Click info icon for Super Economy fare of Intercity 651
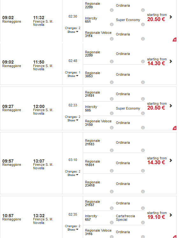 coord(143,24)
